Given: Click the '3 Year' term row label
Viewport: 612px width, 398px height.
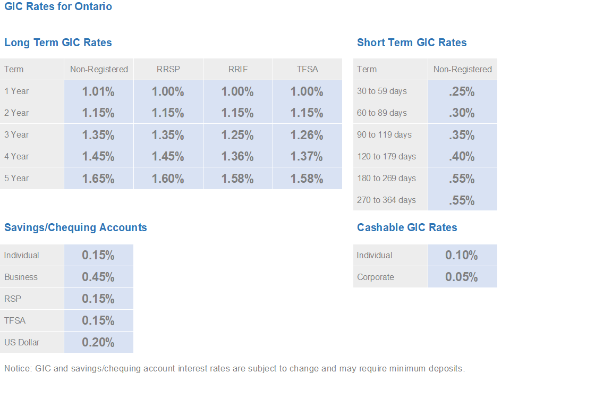Looking at the screenshot, I should click(16, 135).
